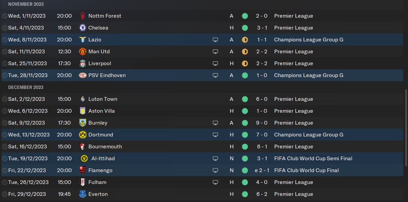
Task: Open the Liverpool team link
Action: click(x=100, y=63)
